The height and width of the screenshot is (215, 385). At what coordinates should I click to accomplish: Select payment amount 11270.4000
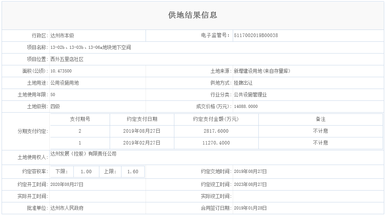216,143
